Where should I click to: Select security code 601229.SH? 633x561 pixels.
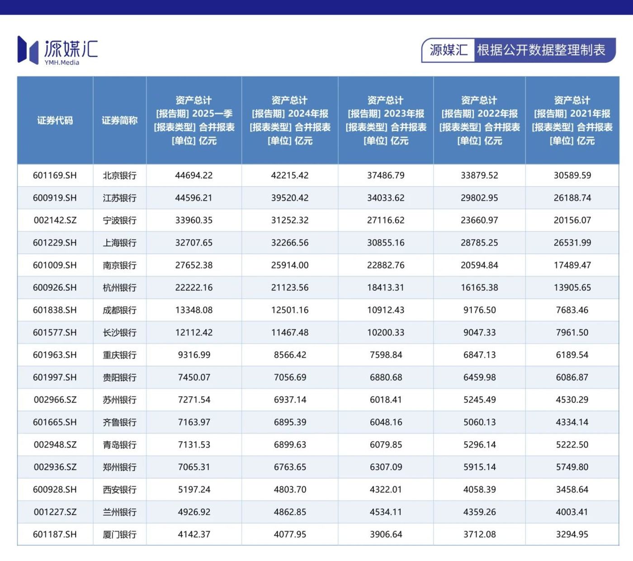click(55, 243)
